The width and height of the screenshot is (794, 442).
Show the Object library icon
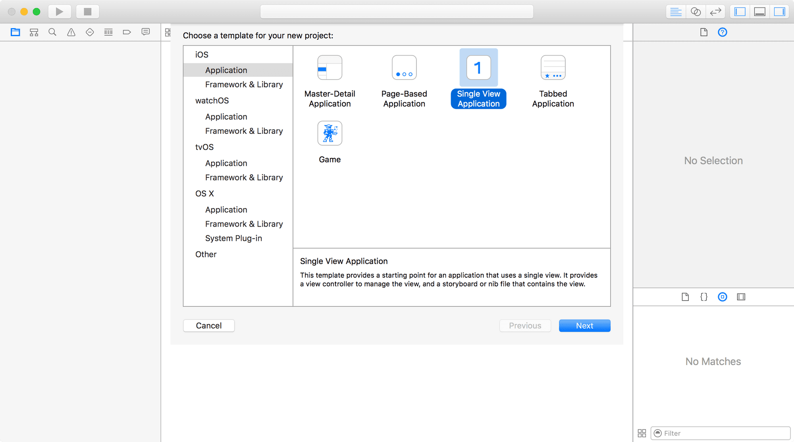[723, 297]
